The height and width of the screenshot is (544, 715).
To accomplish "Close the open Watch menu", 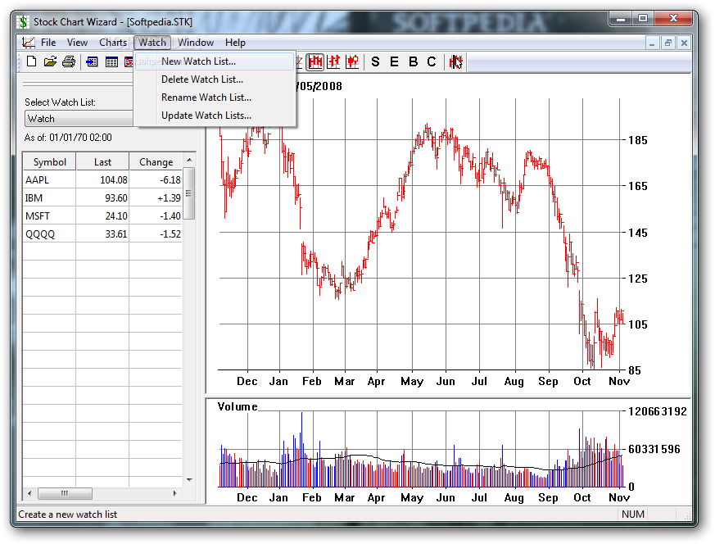I will coord(152,43).
